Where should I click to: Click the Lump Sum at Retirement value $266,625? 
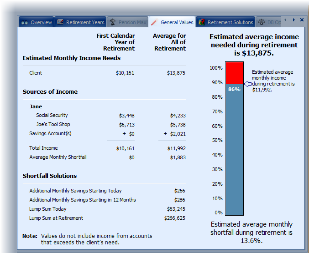174,218
